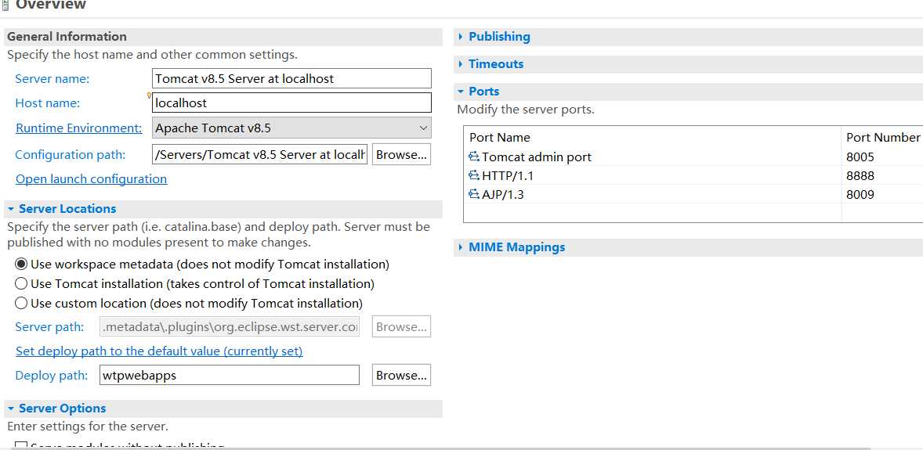
Task: Select Use Tomcat installation option
Action: (21, 283)
